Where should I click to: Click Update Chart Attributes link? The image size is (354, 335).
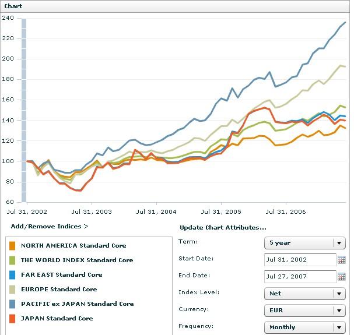[222, 227]
